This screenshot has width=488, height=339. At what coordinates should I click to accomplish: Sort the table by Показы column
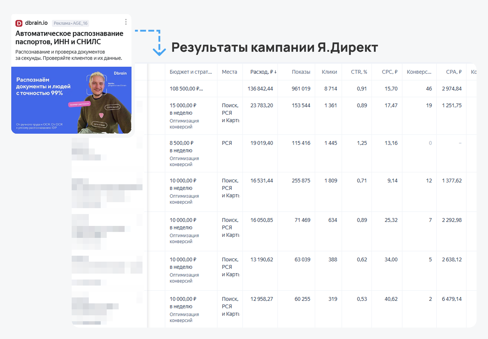pyautogui.click(x=301, y=72)
